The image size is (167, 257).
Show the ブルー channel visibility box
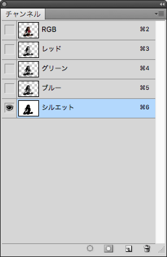(x=9, y=88)
